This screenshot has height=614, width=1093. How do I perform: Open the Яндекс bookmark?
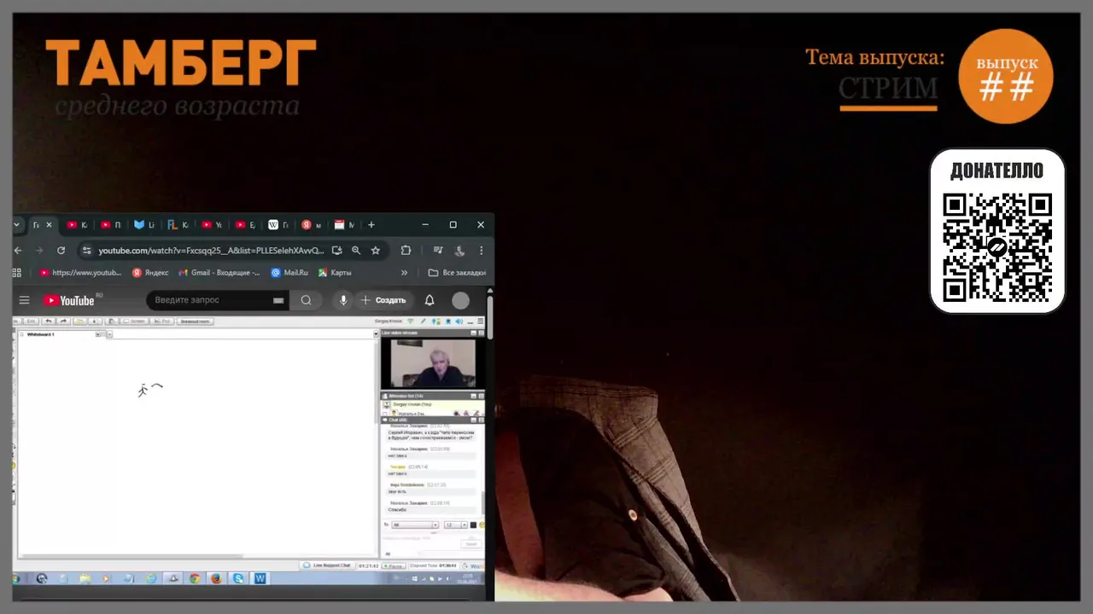pos(150,273)
